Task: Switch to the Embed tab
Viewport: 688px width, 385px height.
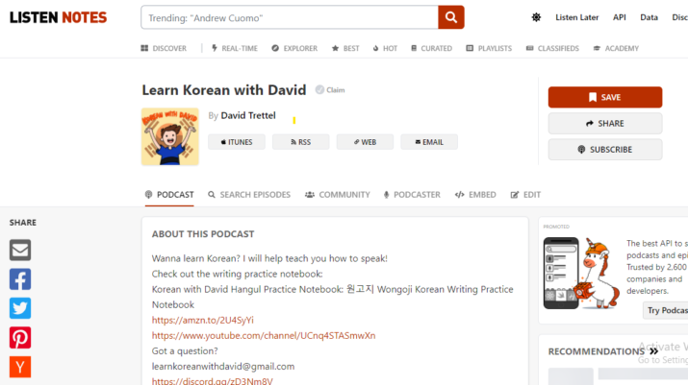Action: point(475,195)
